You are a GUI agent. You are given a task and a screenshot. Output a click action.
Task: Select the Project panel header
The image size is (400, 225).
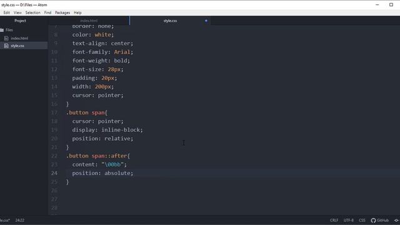pos(20,21)
